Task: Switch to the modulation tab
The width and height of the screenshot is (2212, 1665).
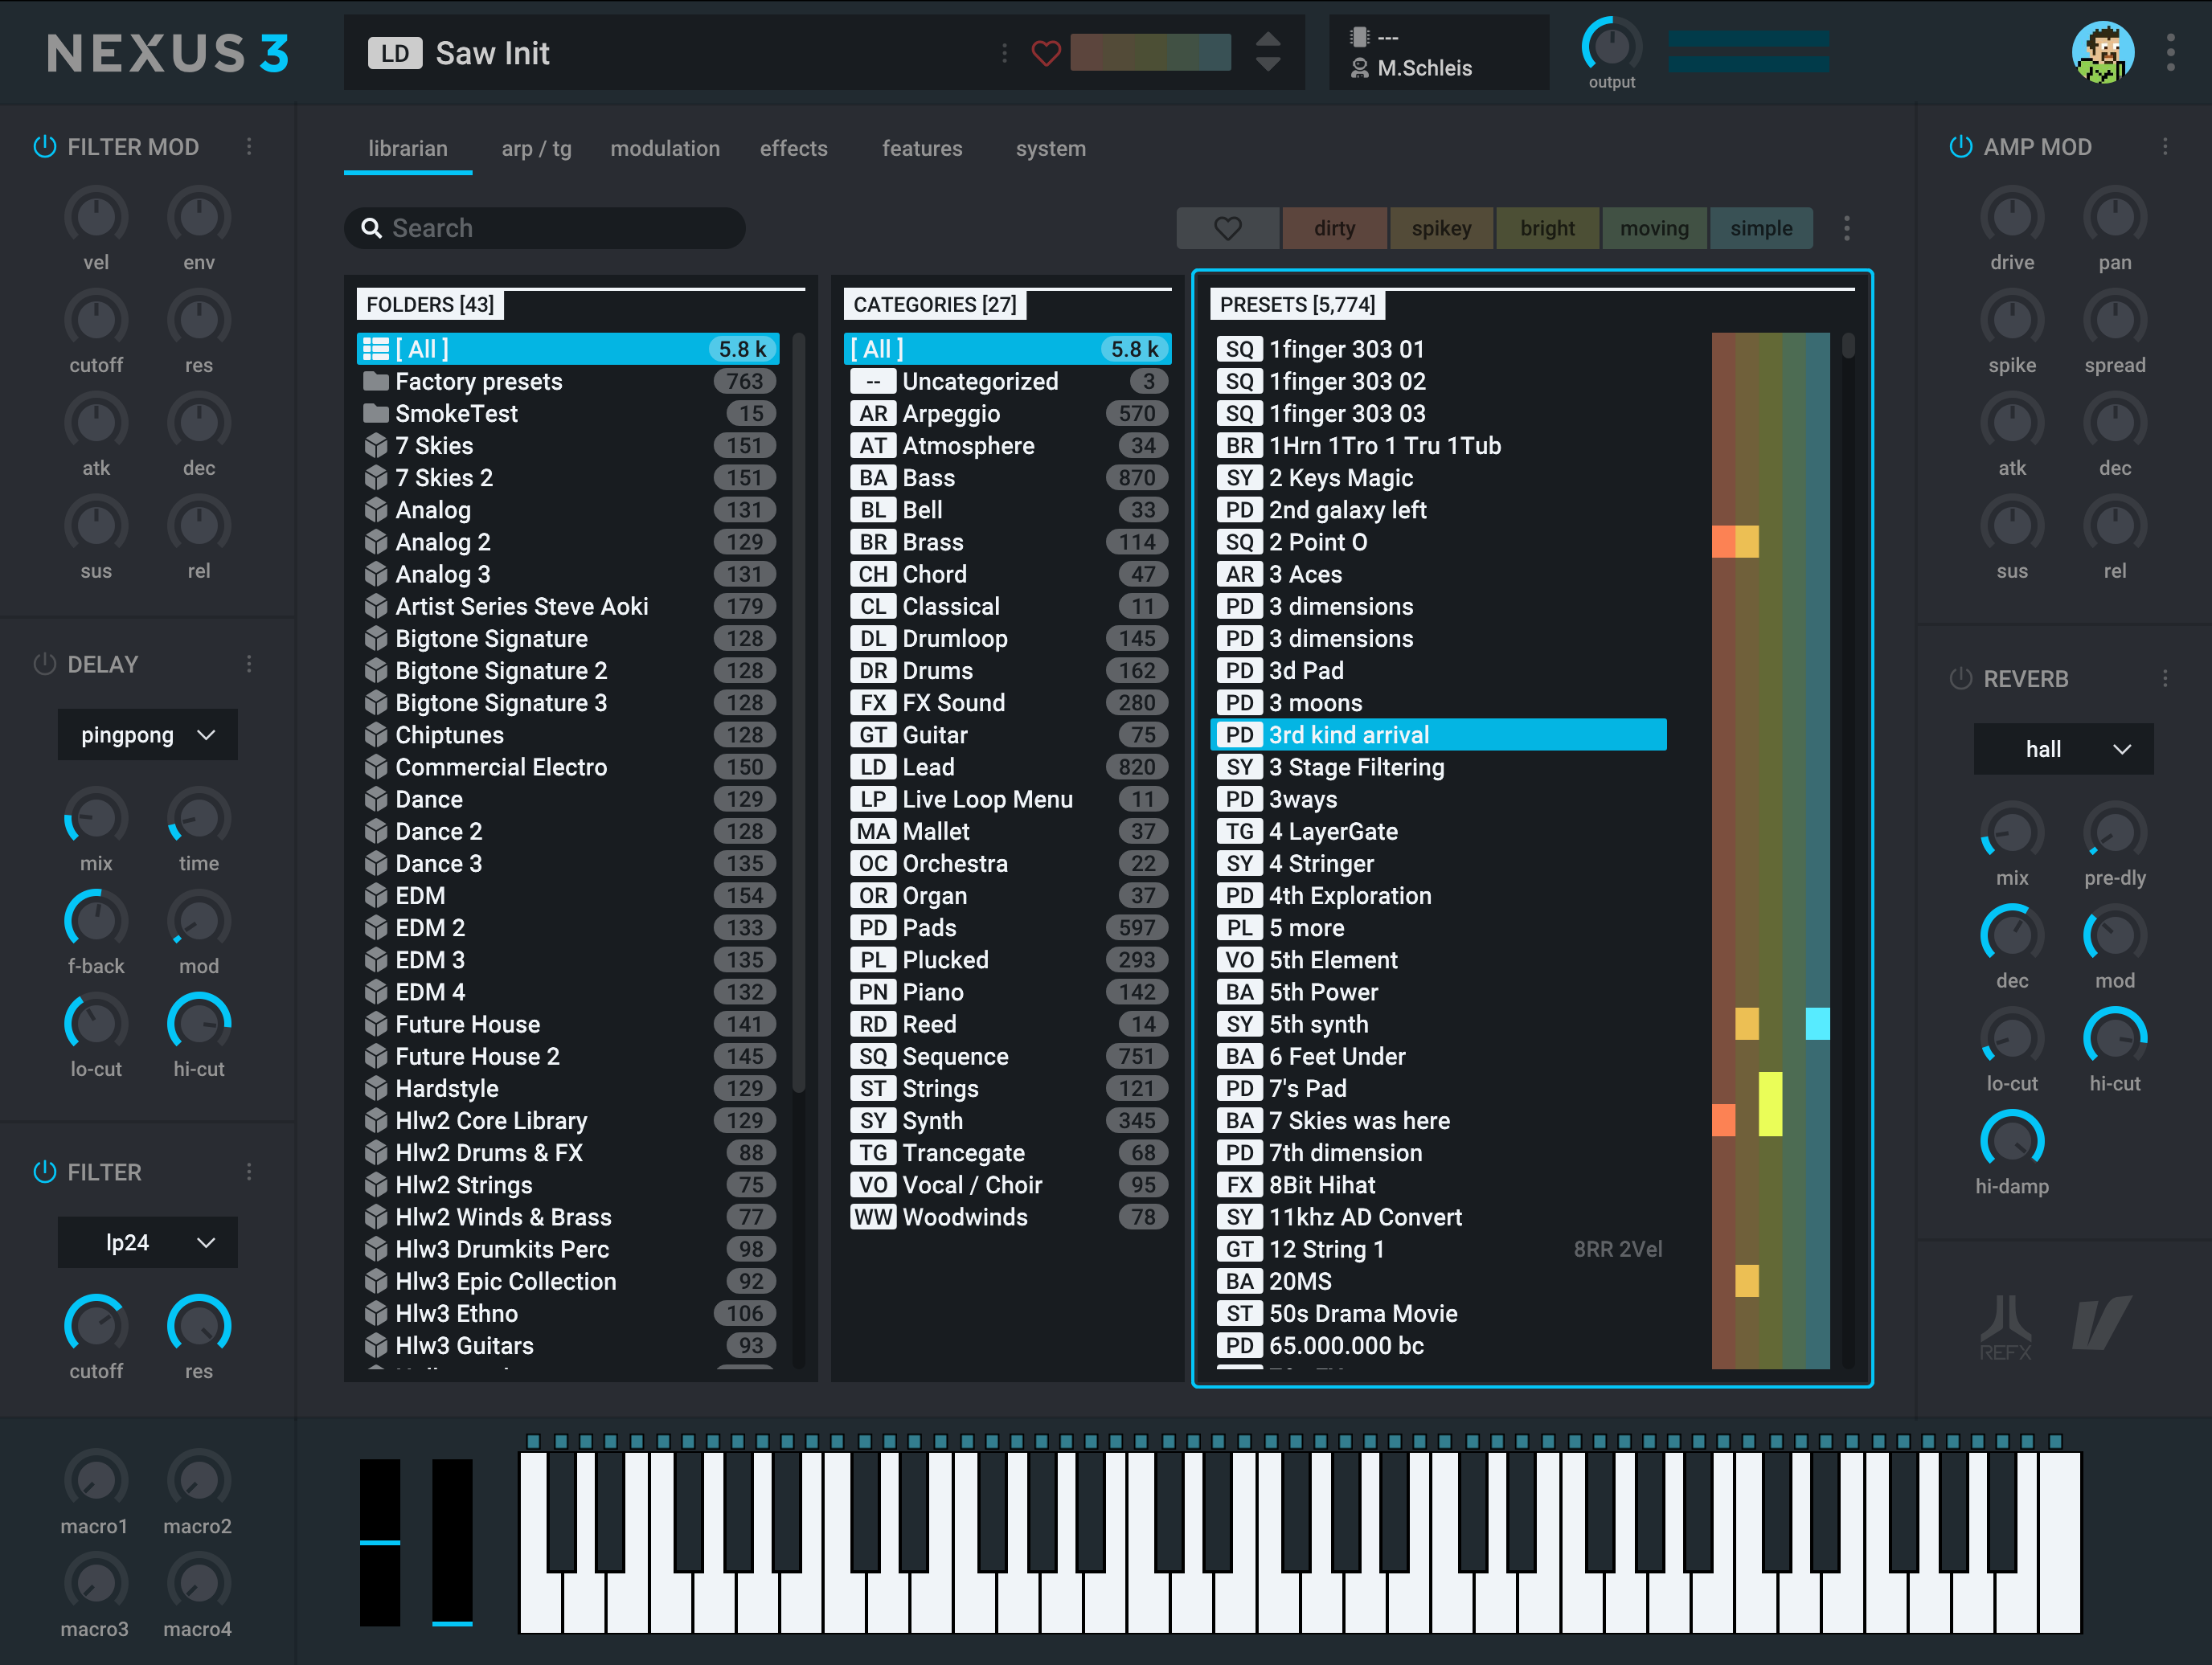Action: click(x=665, y=148)
